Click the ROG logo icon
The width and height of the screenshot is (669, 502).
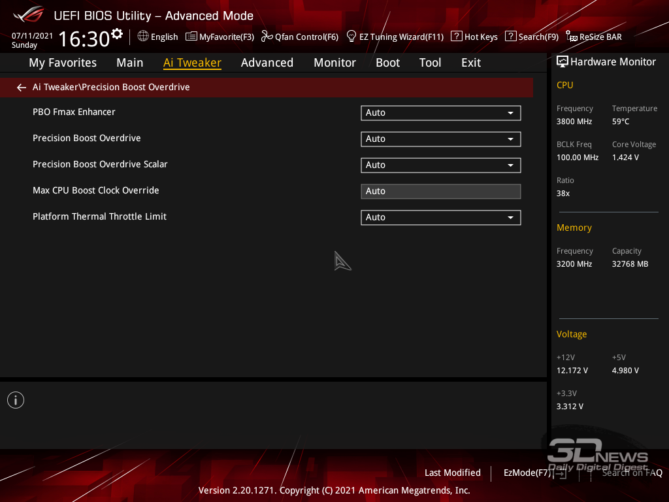pos(29,14)
